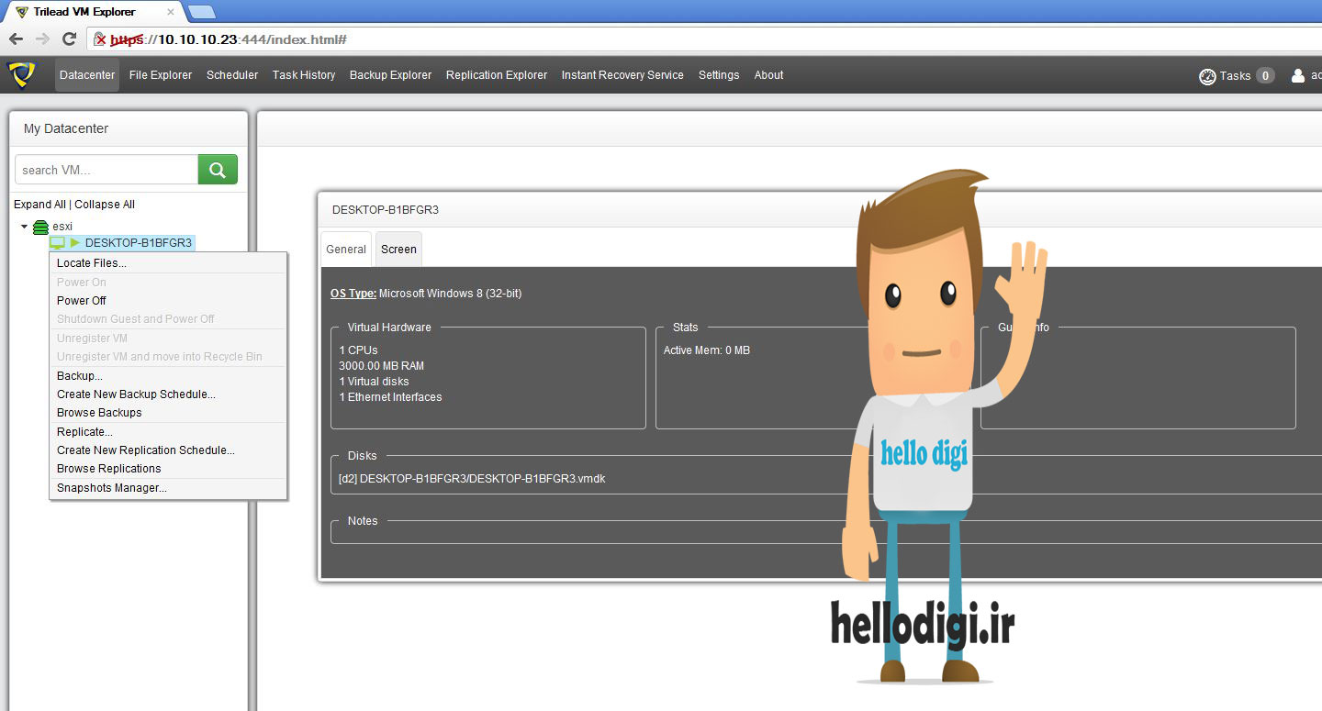Open Backup Explorer
This screenshot has width=1322, height=711.
coord(390,75)
